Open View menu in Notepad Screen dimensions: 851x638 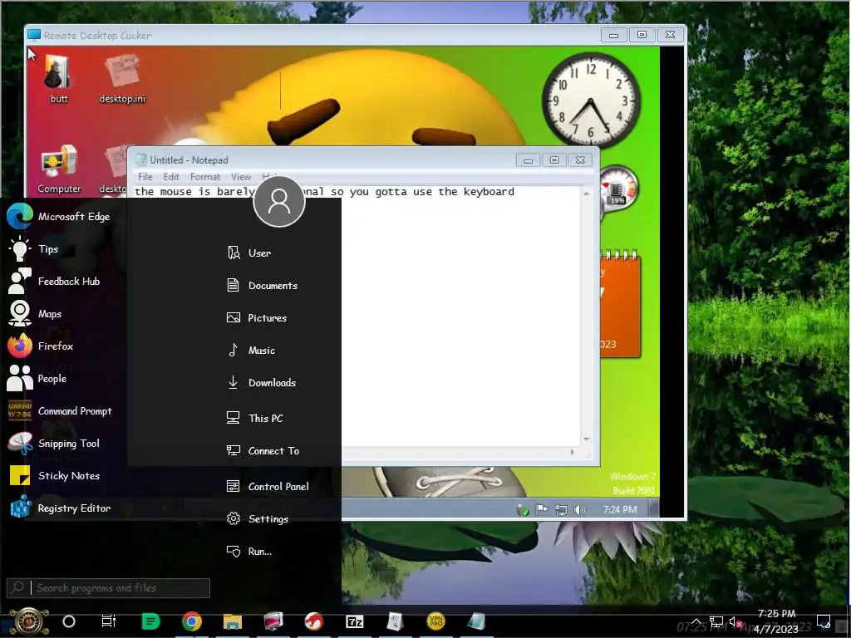coord(241,177)
